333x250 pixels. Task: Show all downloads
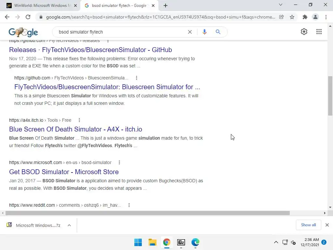[x=308, y=225]
